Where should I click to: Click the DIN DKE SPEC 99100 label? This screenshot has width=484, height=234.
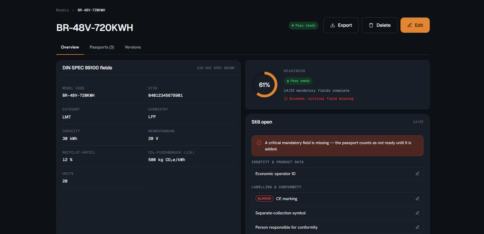216,68
